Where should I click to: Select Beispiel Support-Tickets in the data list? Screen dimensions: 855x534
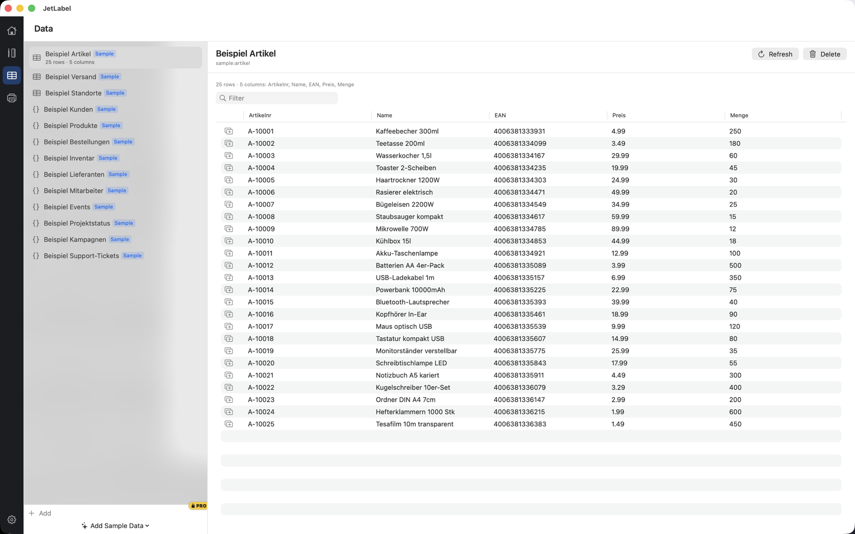click(x=115, y=256)
